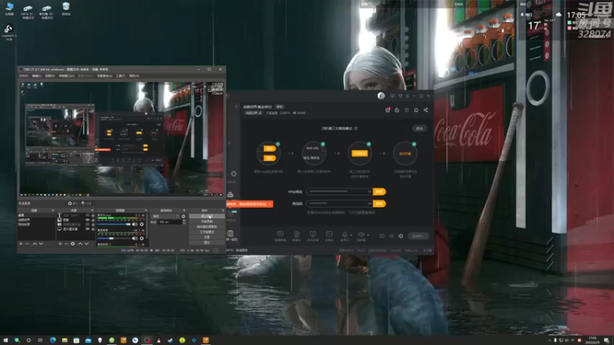Click the user avatar in Douyu title bar
Viewport: 614px width, 345px height.
pos(381,96)
